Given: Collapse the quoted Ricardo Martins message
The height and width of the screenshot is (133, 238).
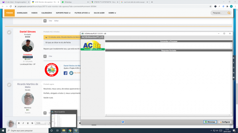Looking at the screenshot, I should pyautogui.click(x=46, y=37).
